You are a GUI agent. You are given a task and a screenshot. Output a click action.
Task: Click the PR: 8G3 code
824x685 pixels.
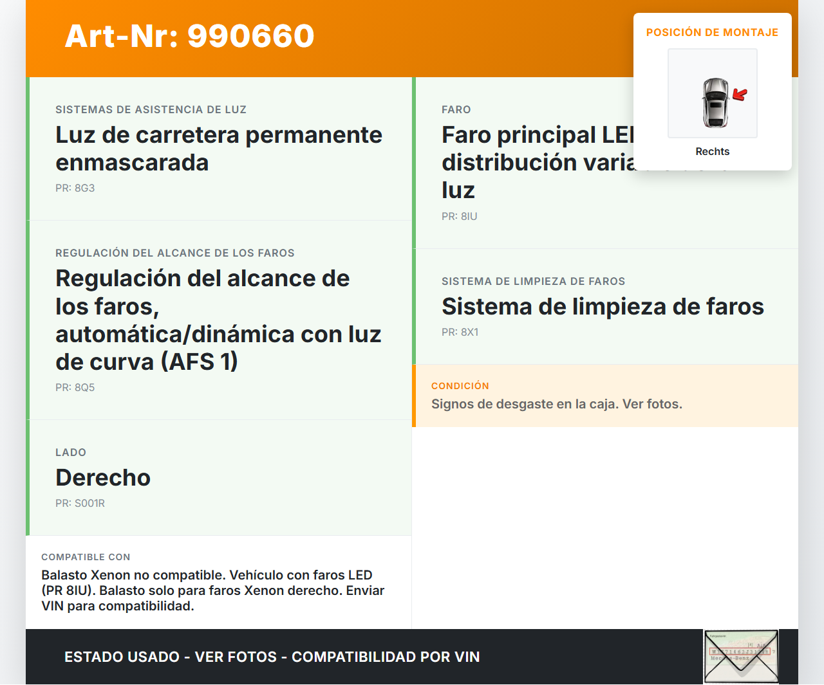point(75,188)
